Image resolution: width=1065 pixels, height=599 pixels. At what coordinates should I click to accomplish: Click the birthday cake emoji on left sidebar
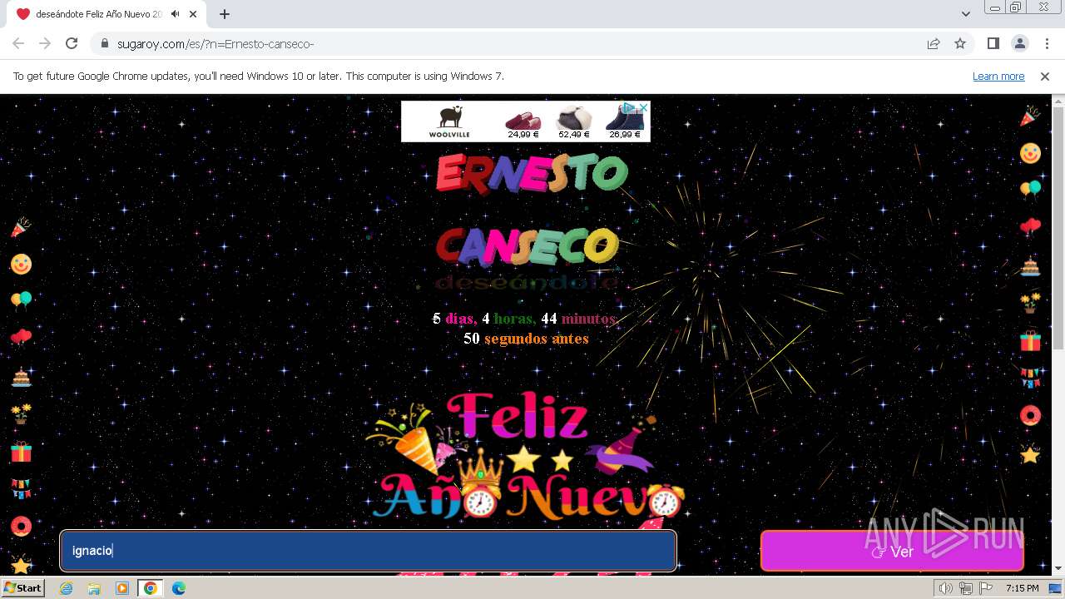pos(21,377)
